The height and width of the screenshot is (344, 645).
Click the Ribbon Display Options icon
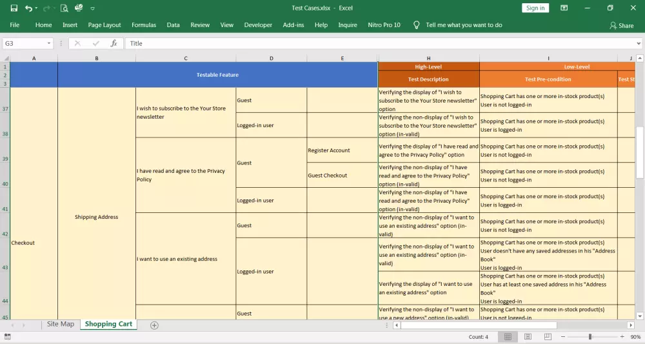[564, 8]
